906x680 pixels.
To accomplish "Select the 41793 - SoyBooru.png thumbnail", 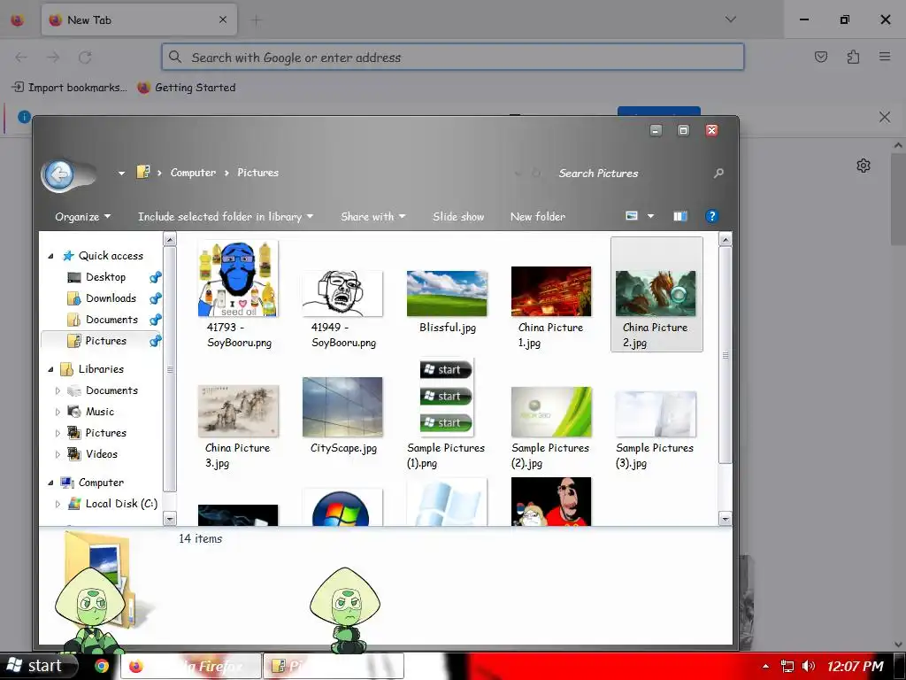I will pos(238,279).
